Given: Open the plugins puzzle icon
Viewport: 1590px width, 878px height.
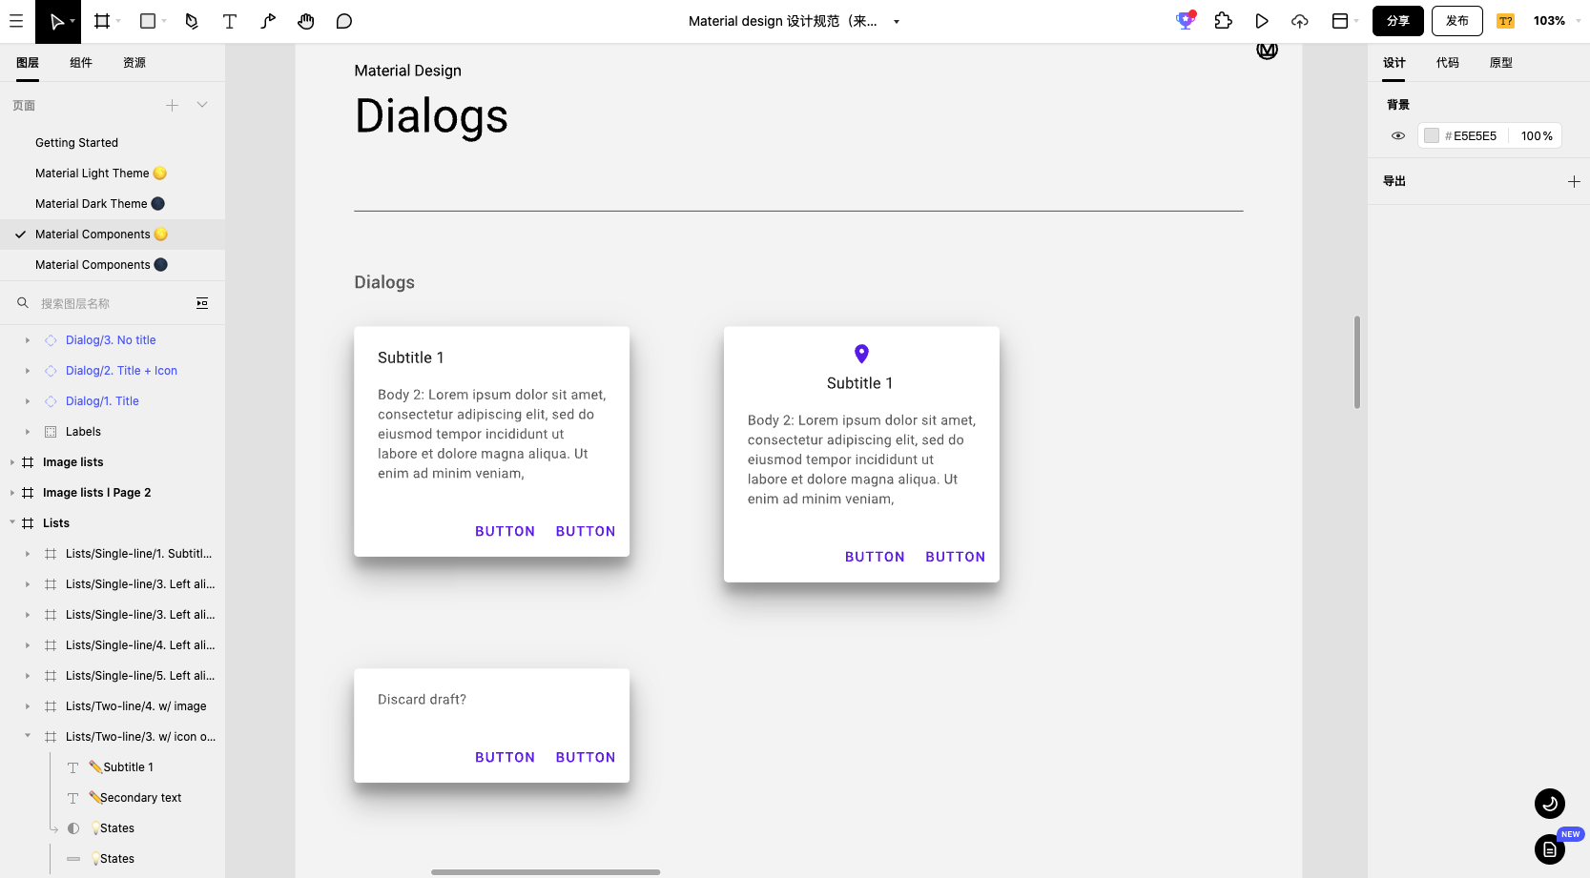Looking at the screenshot, I should (x=1224, y=21).
